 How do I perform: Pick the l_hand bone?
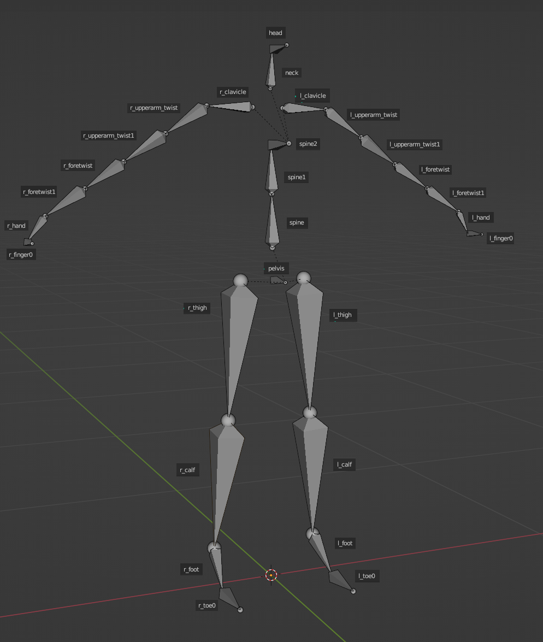click(463, 223)
